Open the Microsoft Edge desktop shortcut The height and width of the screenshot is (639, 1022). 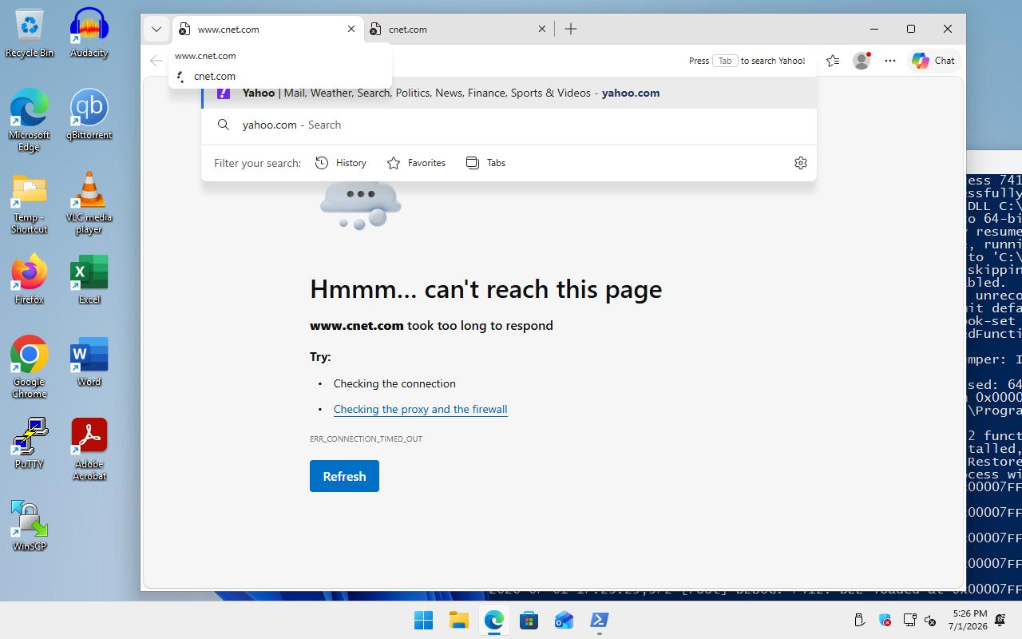(x=30, y=120)
